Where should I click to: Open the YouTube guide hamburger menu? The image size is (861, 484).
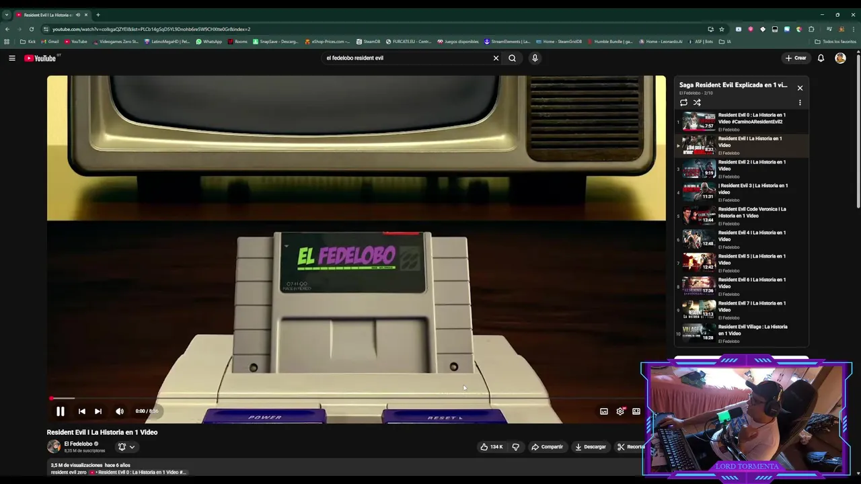point(12,58)
